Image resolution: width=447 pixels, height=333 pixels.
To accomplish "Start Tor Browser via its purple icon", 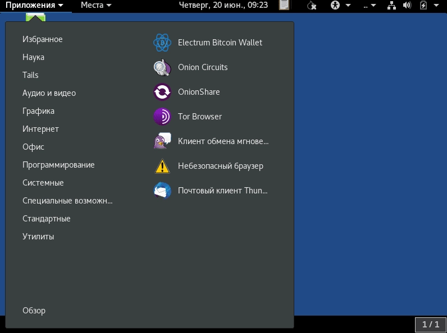I will coord(162,117).
